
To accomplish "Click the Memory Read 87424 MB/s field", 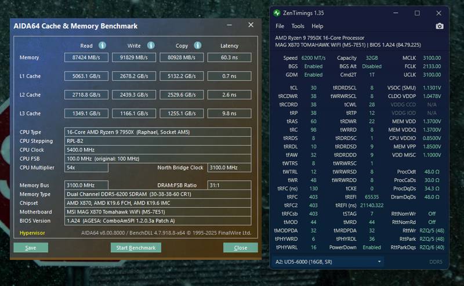I will pos(86,57).
